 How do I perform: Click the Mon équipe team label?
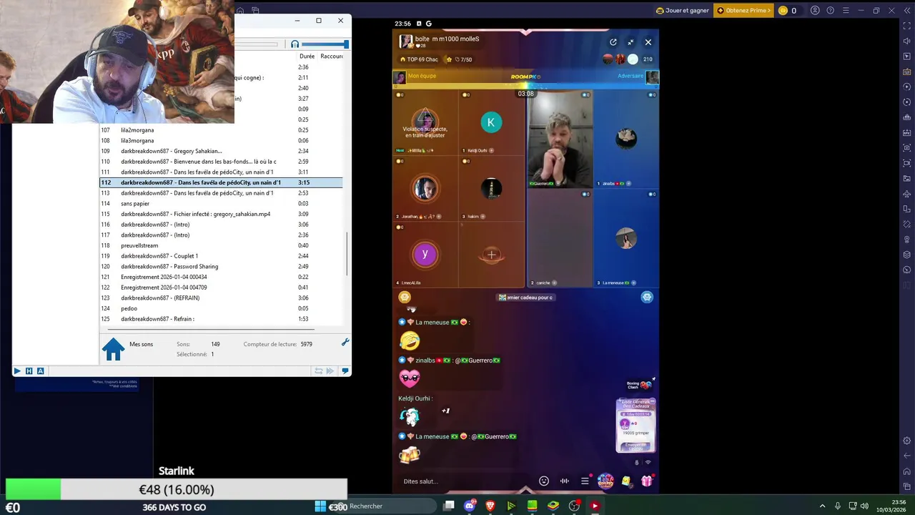422,76
